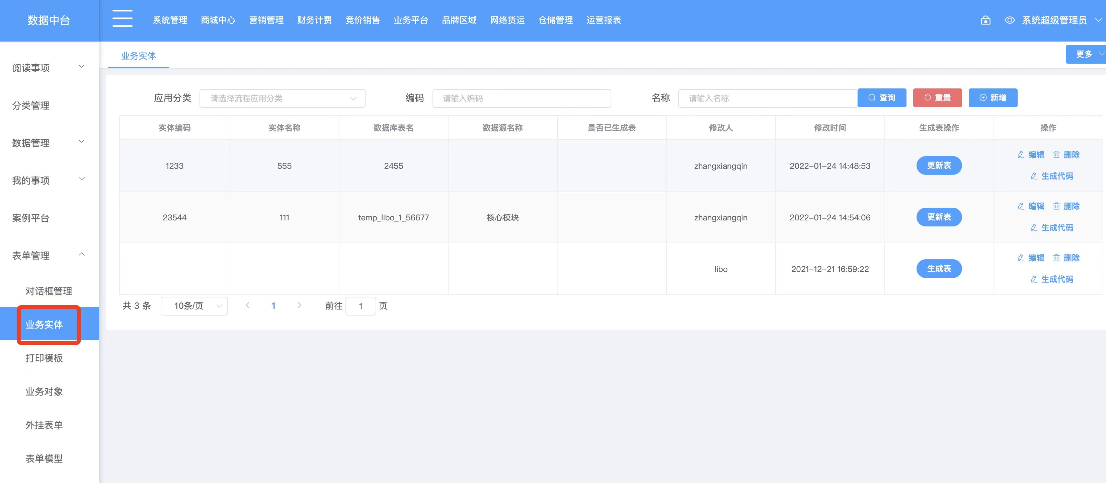Image resolution: width=1106 pixels, height=483 pixels.
Task: Click 生成表 in libo row
Action: coord(939,269)
